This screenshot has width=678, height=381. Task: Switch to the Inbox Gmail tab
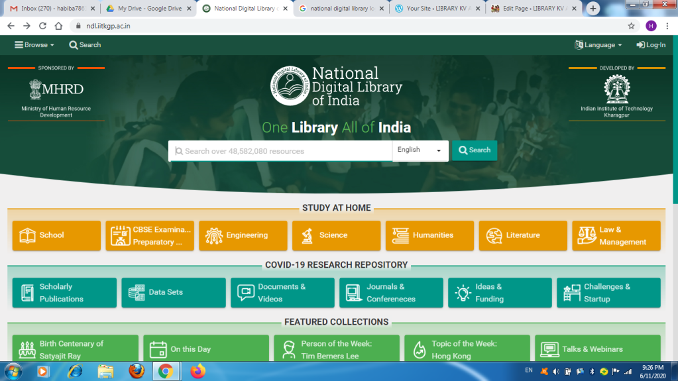[x=50, y=9]
